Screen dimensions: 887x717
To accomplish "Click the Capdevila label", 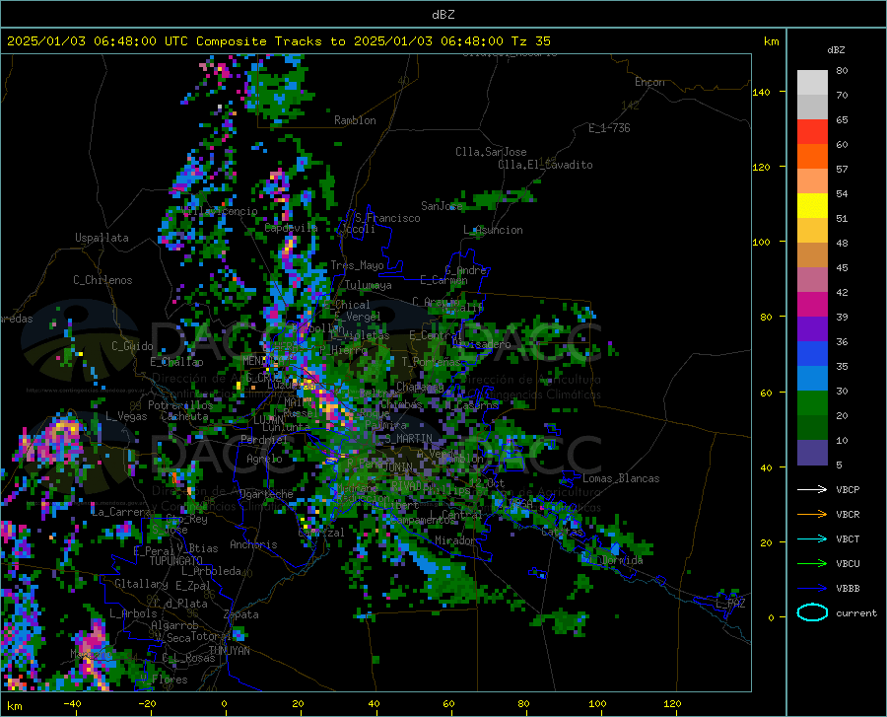I will 291,228.
